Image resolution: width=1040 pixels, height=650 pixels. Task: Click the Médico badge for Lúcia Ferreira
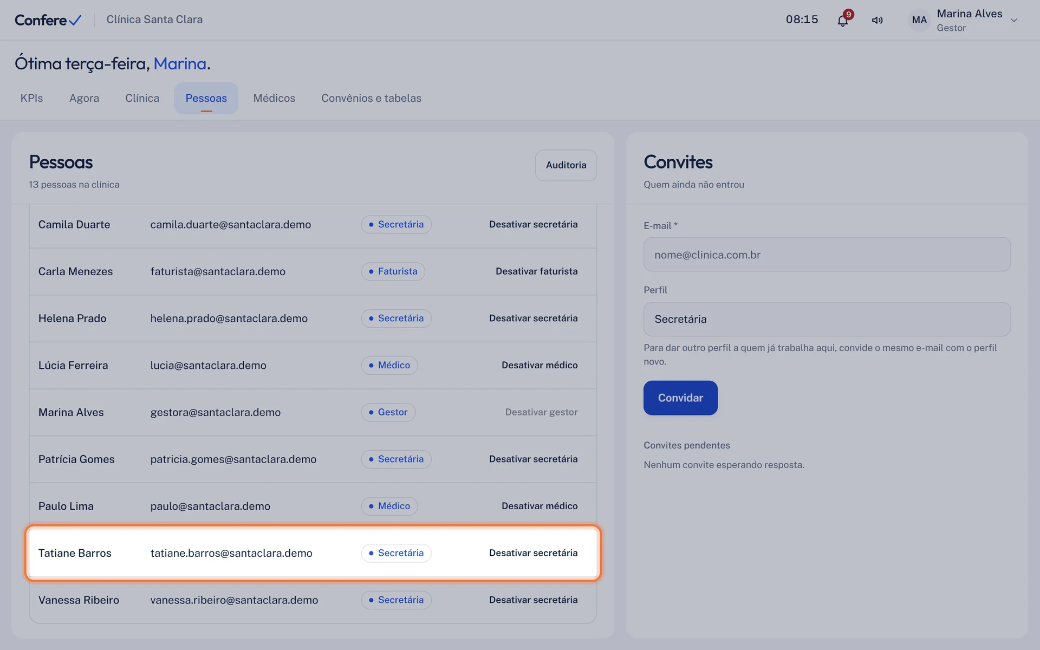tap(389, 365)
